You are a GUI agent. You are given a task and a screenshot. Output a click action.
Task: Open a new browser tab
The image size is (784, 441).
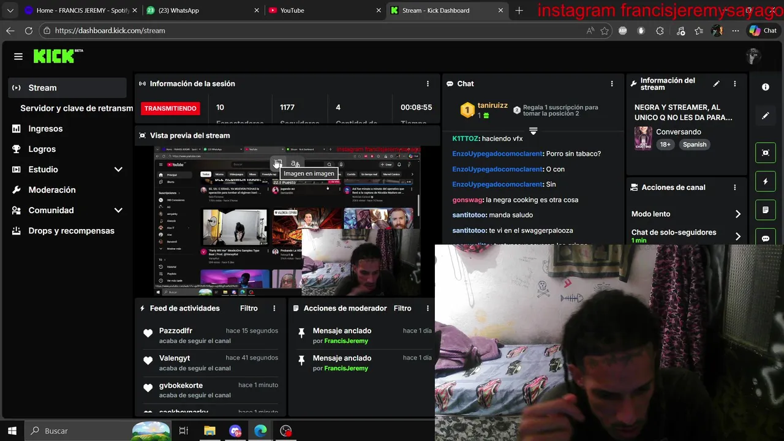point(519,10)
